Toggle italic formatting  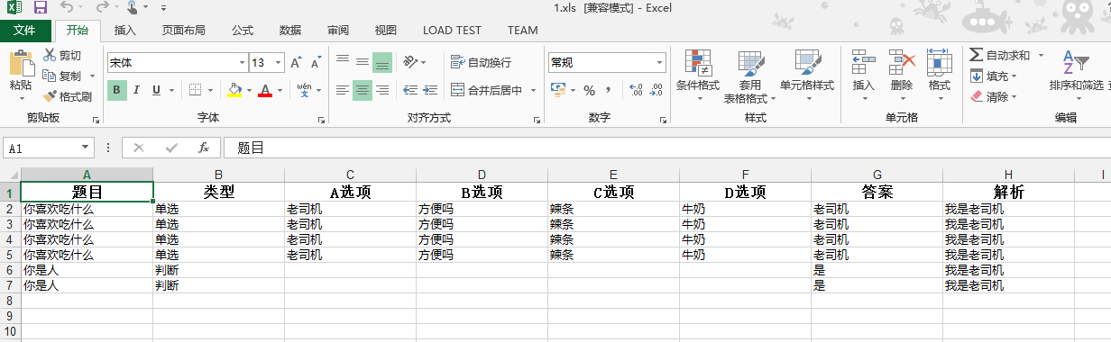[x=136, y=90]
